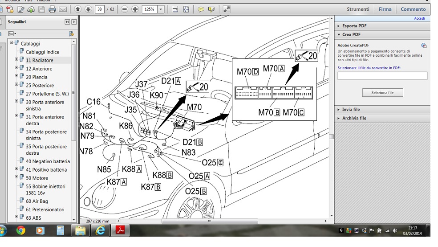Screen dimensions: 438x247
Task: Open Windows Media Player from taskbar
Action: pos(40,231)
